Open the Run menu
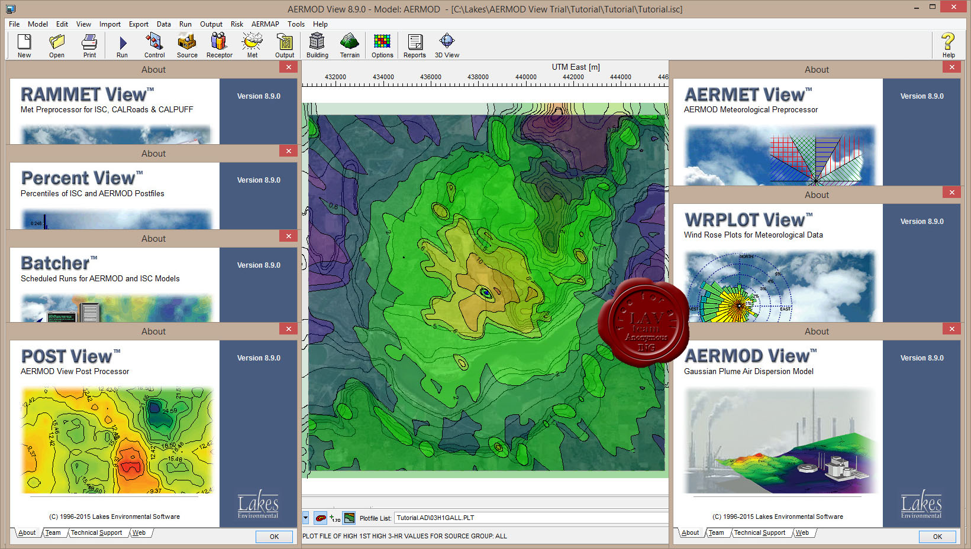Screen dimensions: 971x549 (185, 24)
